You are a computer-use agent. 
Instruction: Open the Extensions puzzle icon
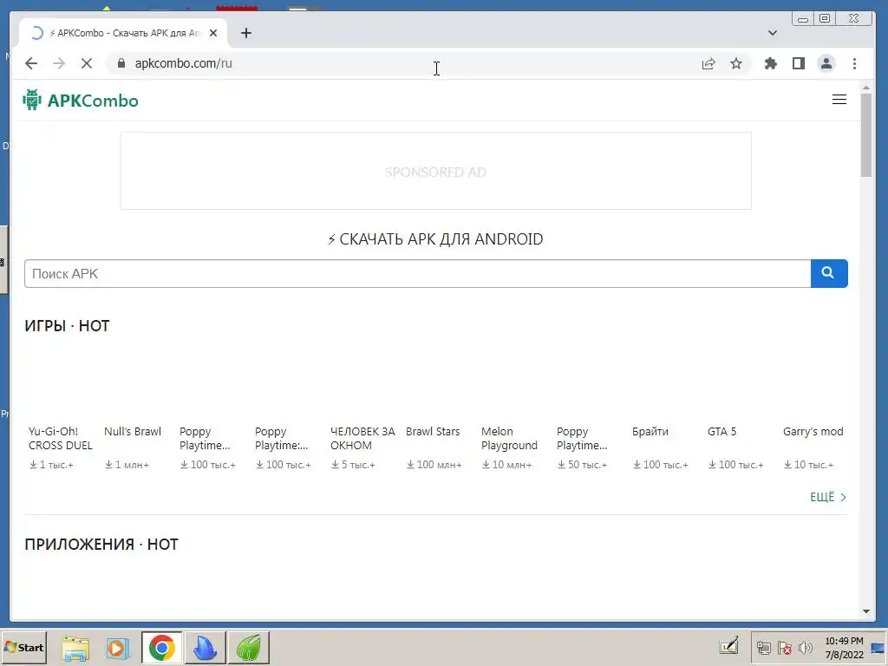pyautogui.click(x=770, y=63)
